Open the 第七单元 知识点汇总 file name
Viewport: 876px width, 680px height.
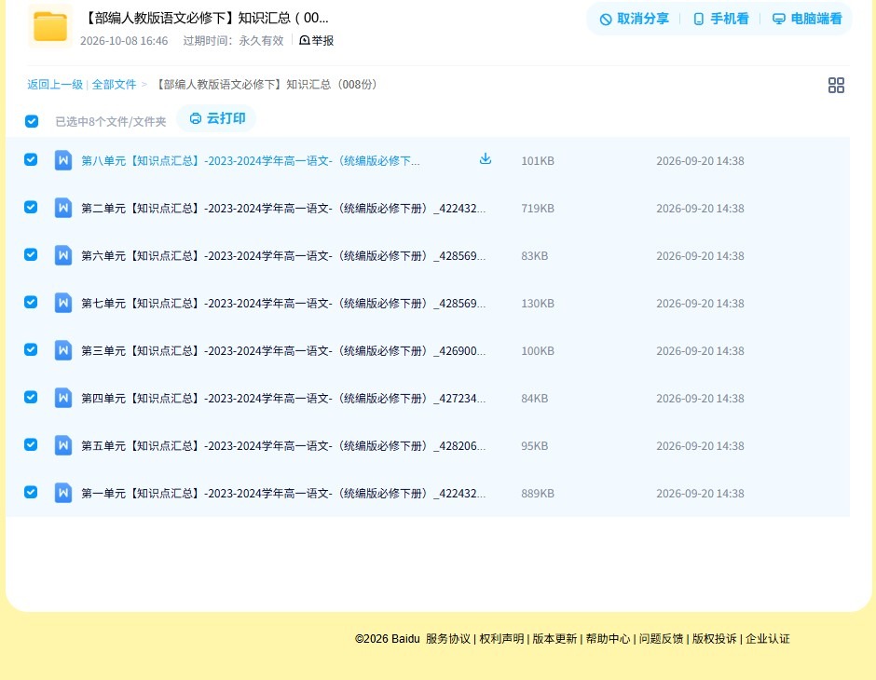[283, 303]
